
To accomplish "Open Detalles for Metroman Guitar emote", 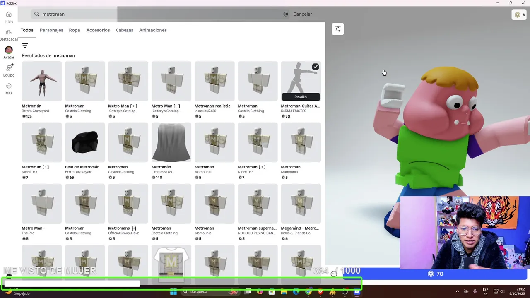I will [301, 97].
